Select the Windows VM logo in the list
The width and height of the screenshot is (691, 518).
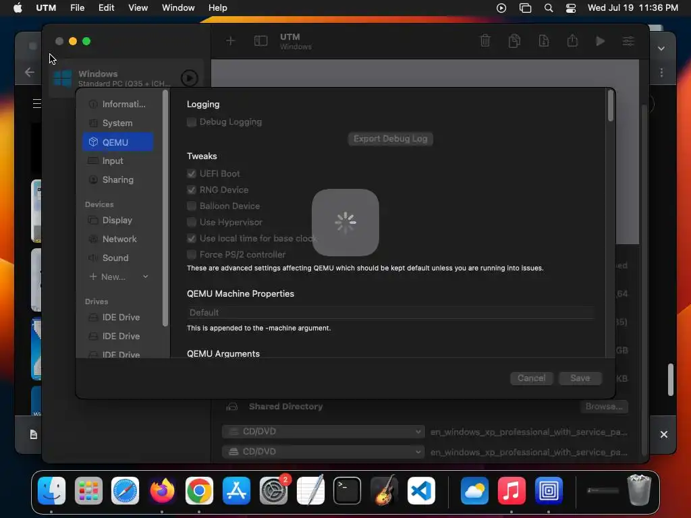pyautogui.click(x=62, y=78)
